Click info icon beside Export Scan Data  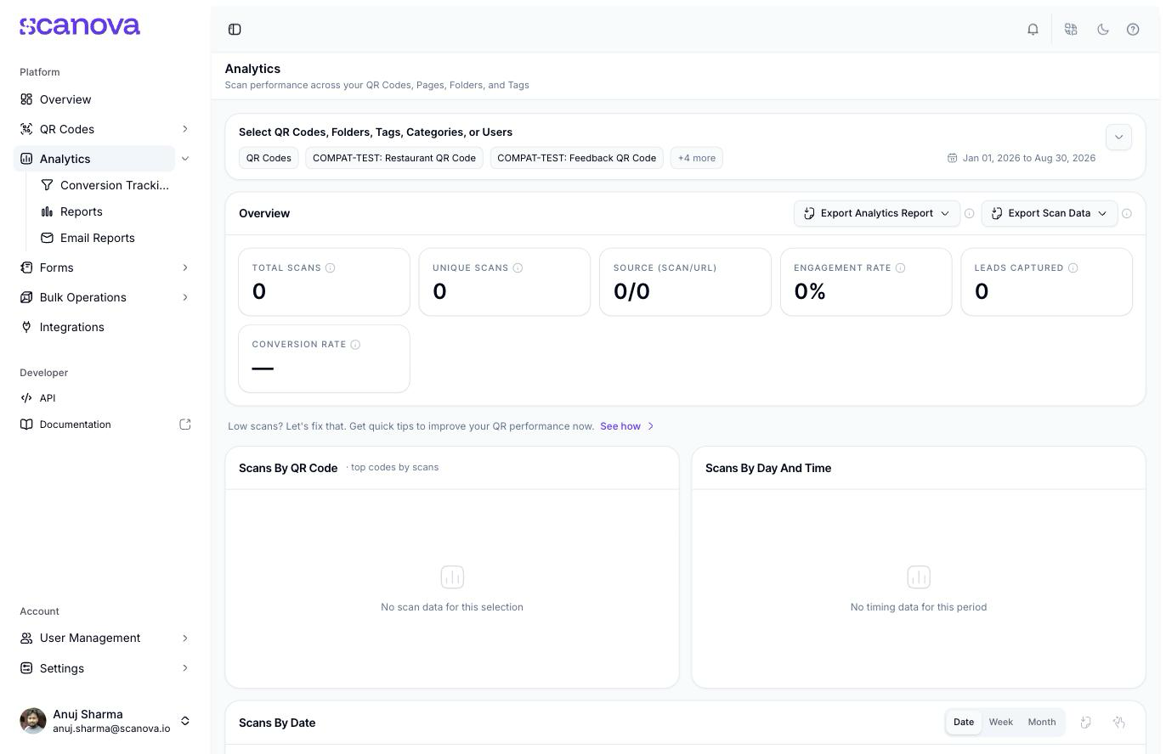click(x=1127, y=214)
